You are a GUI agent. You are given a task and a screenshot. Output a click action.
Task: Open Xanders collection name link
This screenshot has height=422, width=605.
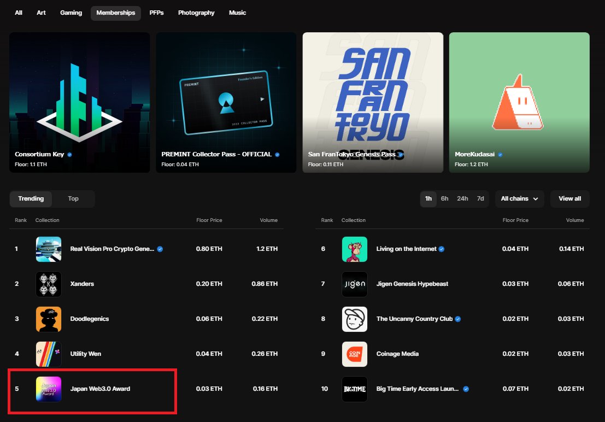pyautogui.click(x=82, y=284)
